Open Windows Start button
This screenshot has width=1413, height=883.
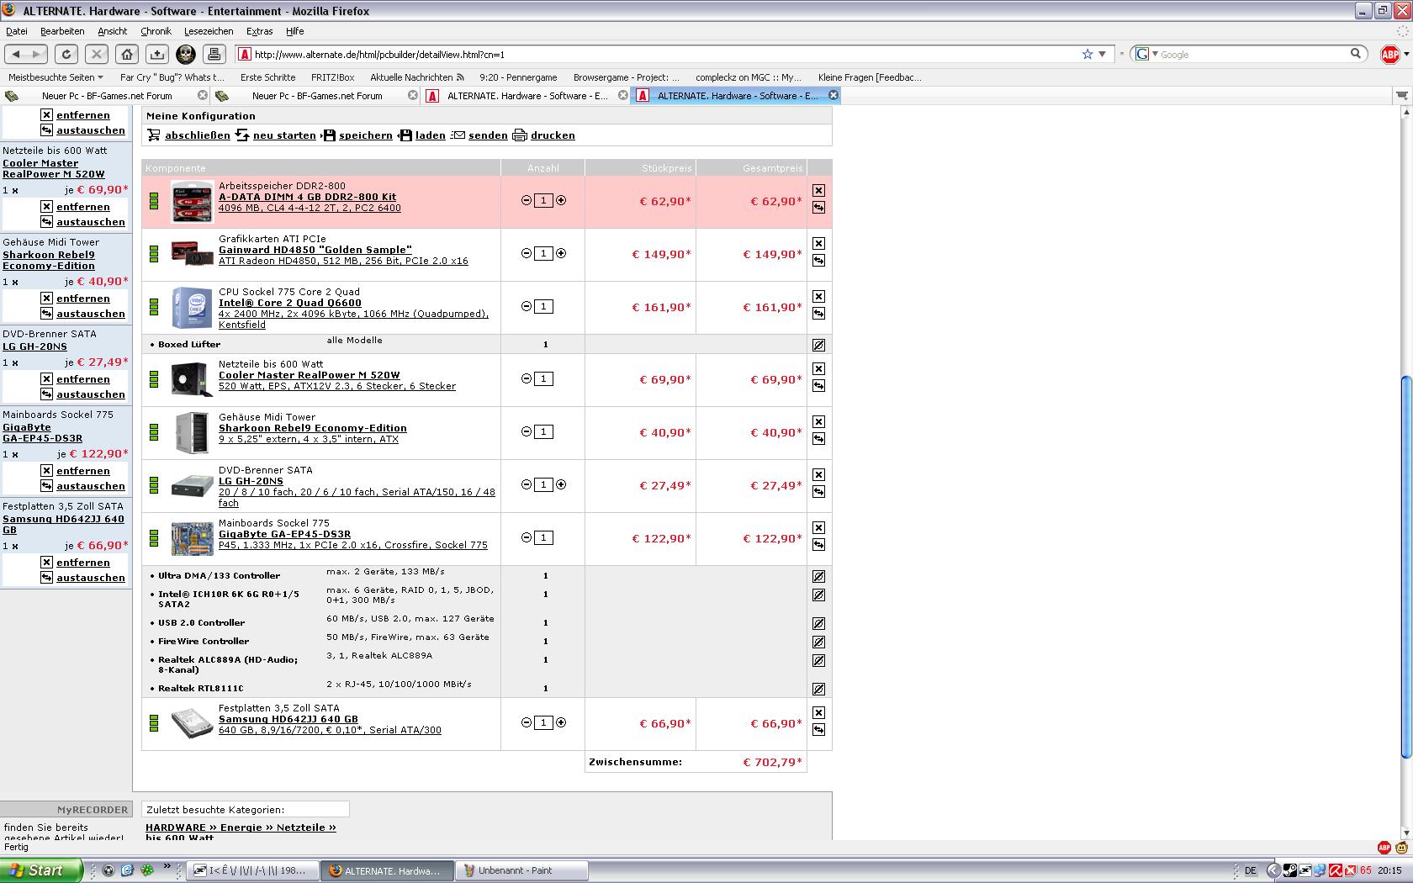coord(42,870)
